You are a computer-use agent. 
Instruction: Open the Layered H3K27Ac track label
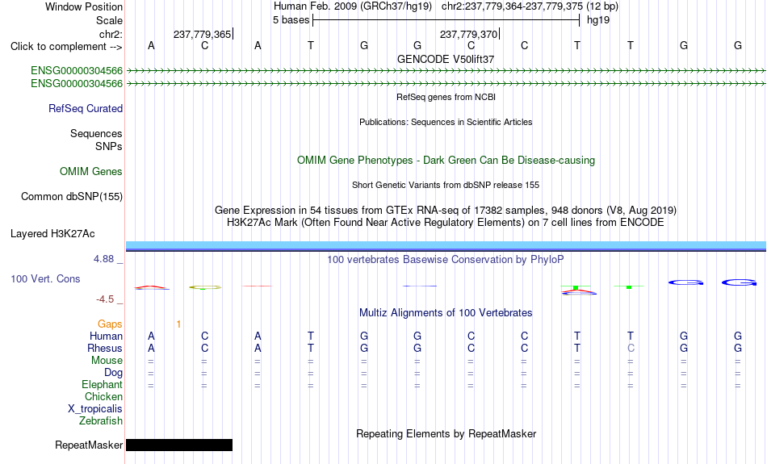click(x=52, y=234)
